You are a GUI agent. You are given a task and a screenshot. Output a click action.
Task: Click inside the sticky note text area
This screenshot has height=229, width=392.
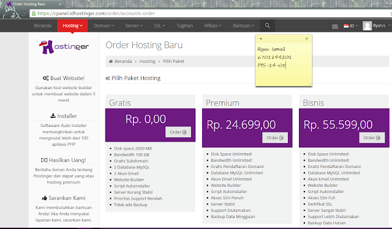click(284, 64)
